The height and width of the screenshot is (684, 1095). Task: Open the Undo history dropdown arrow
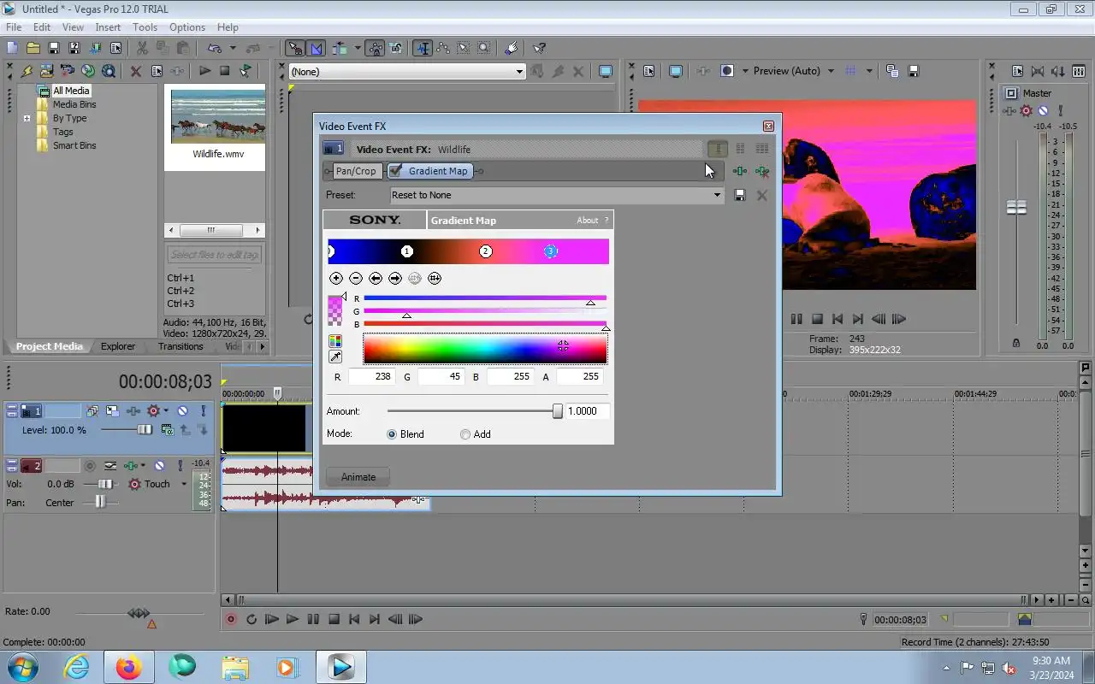point(232,48)
